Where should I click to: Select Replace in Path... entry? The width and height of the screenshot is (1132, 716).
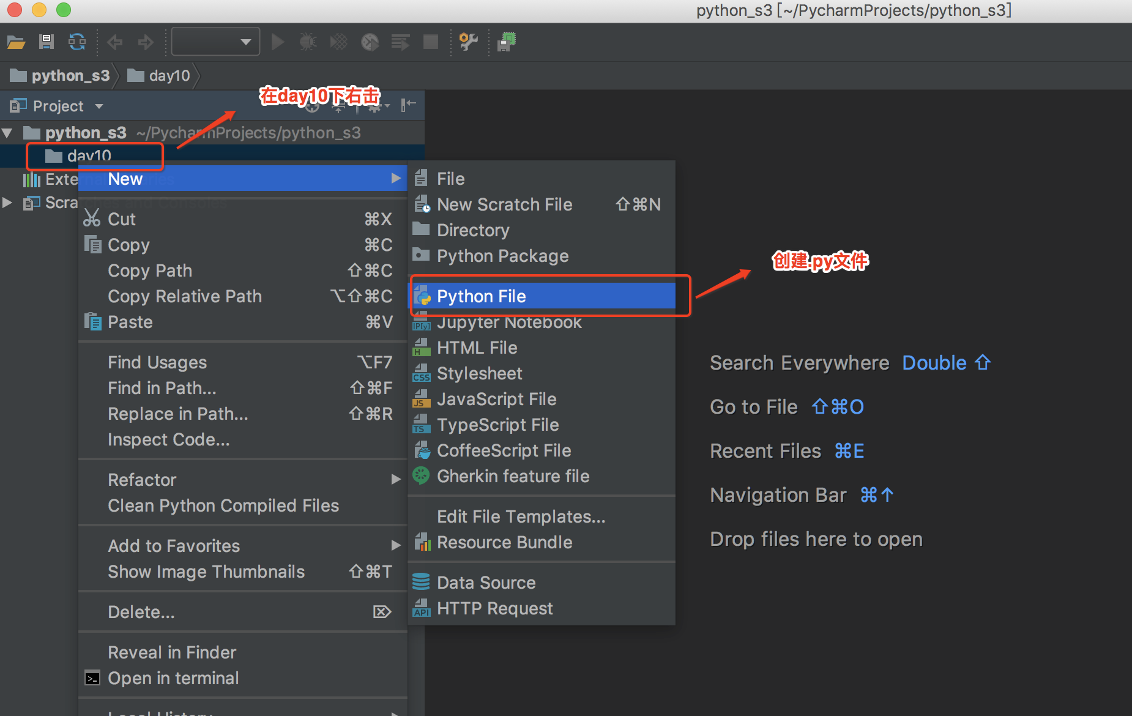pyautogui.click(x=243, y=414)
